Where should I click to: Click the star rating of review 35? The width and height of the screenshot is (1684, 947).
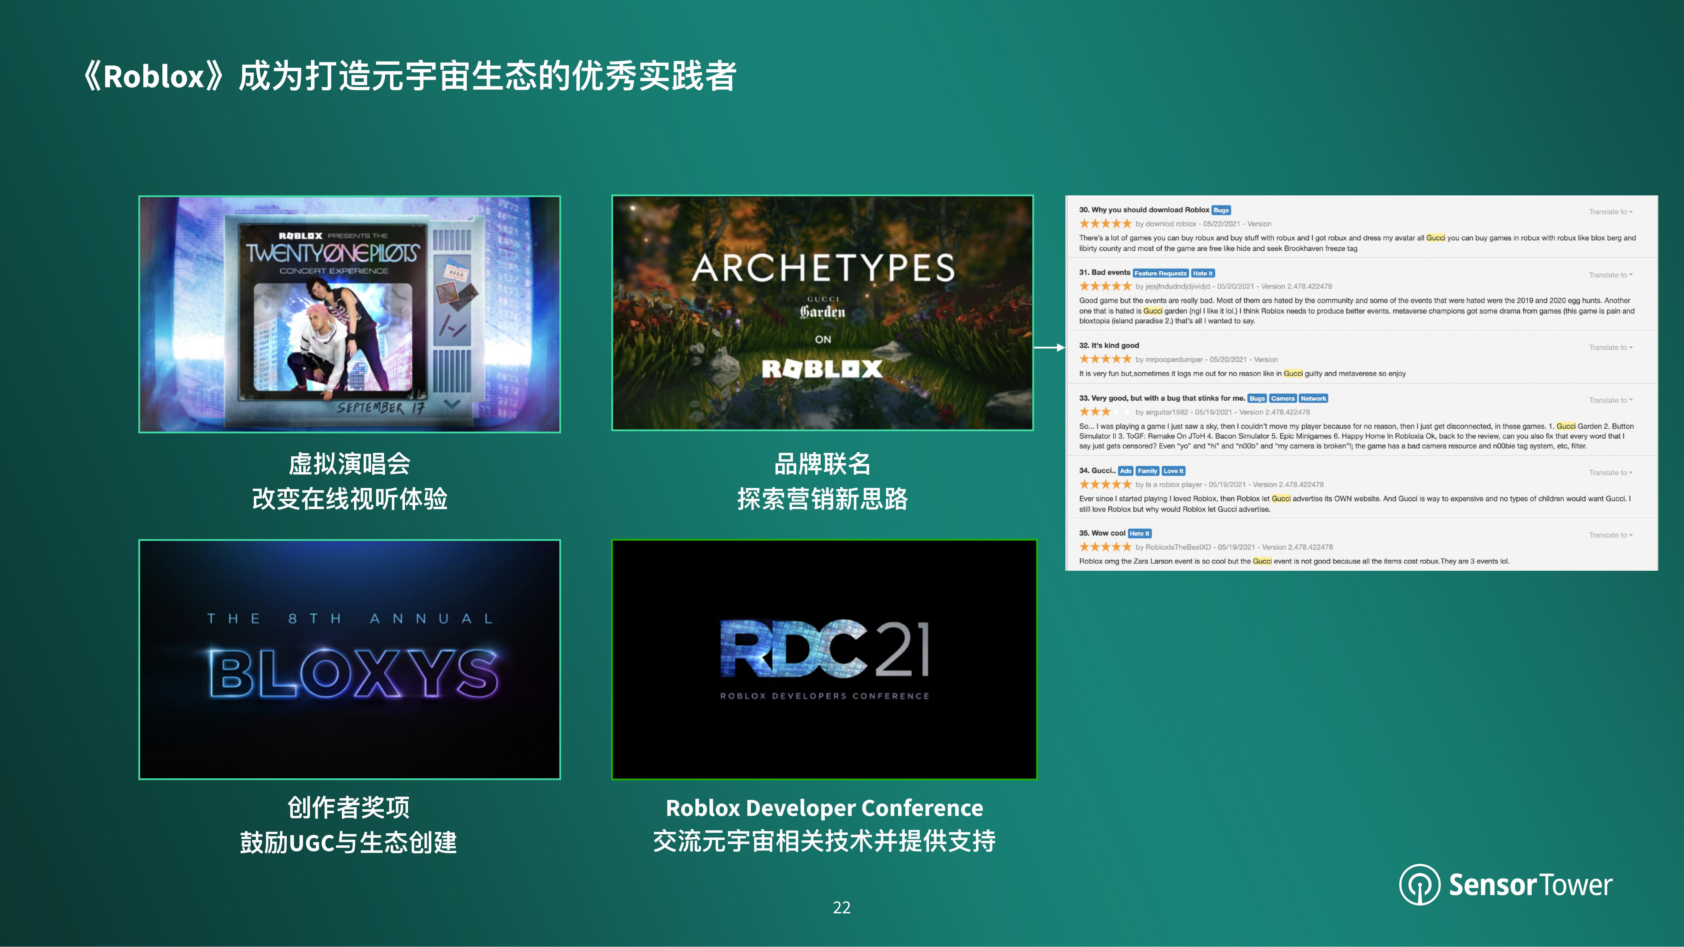[x=1105, y=547]
